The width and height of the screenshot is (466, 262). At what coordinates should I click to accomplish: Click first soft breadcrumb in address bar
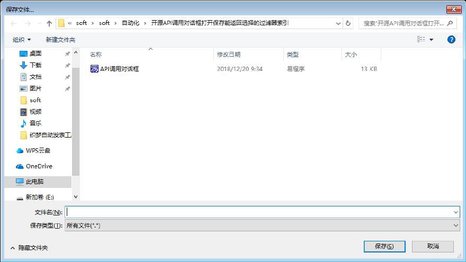[81, 23]
